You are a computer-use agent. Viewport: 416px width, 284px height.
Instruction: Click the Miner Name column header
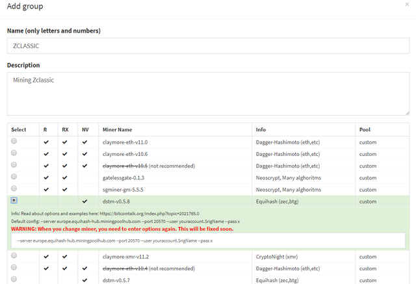(117, 130)
